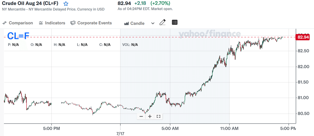Image resolution: width=314 pixels, height=136 pixels.
Task: Expand the chart type dropdown chevron
Action: tap(153, 23)
